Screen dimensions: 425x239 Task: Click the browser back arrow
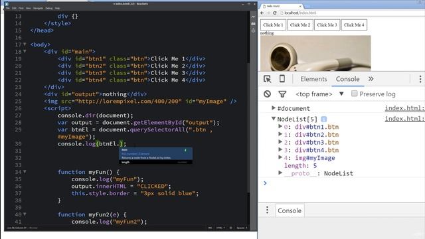262,13
